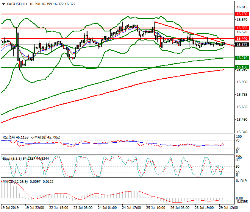Select the 26 Jul 03:00 time axis label
The width and height of the screenshot is (250, 212).
pyautogui.click(x=180, y=208)
